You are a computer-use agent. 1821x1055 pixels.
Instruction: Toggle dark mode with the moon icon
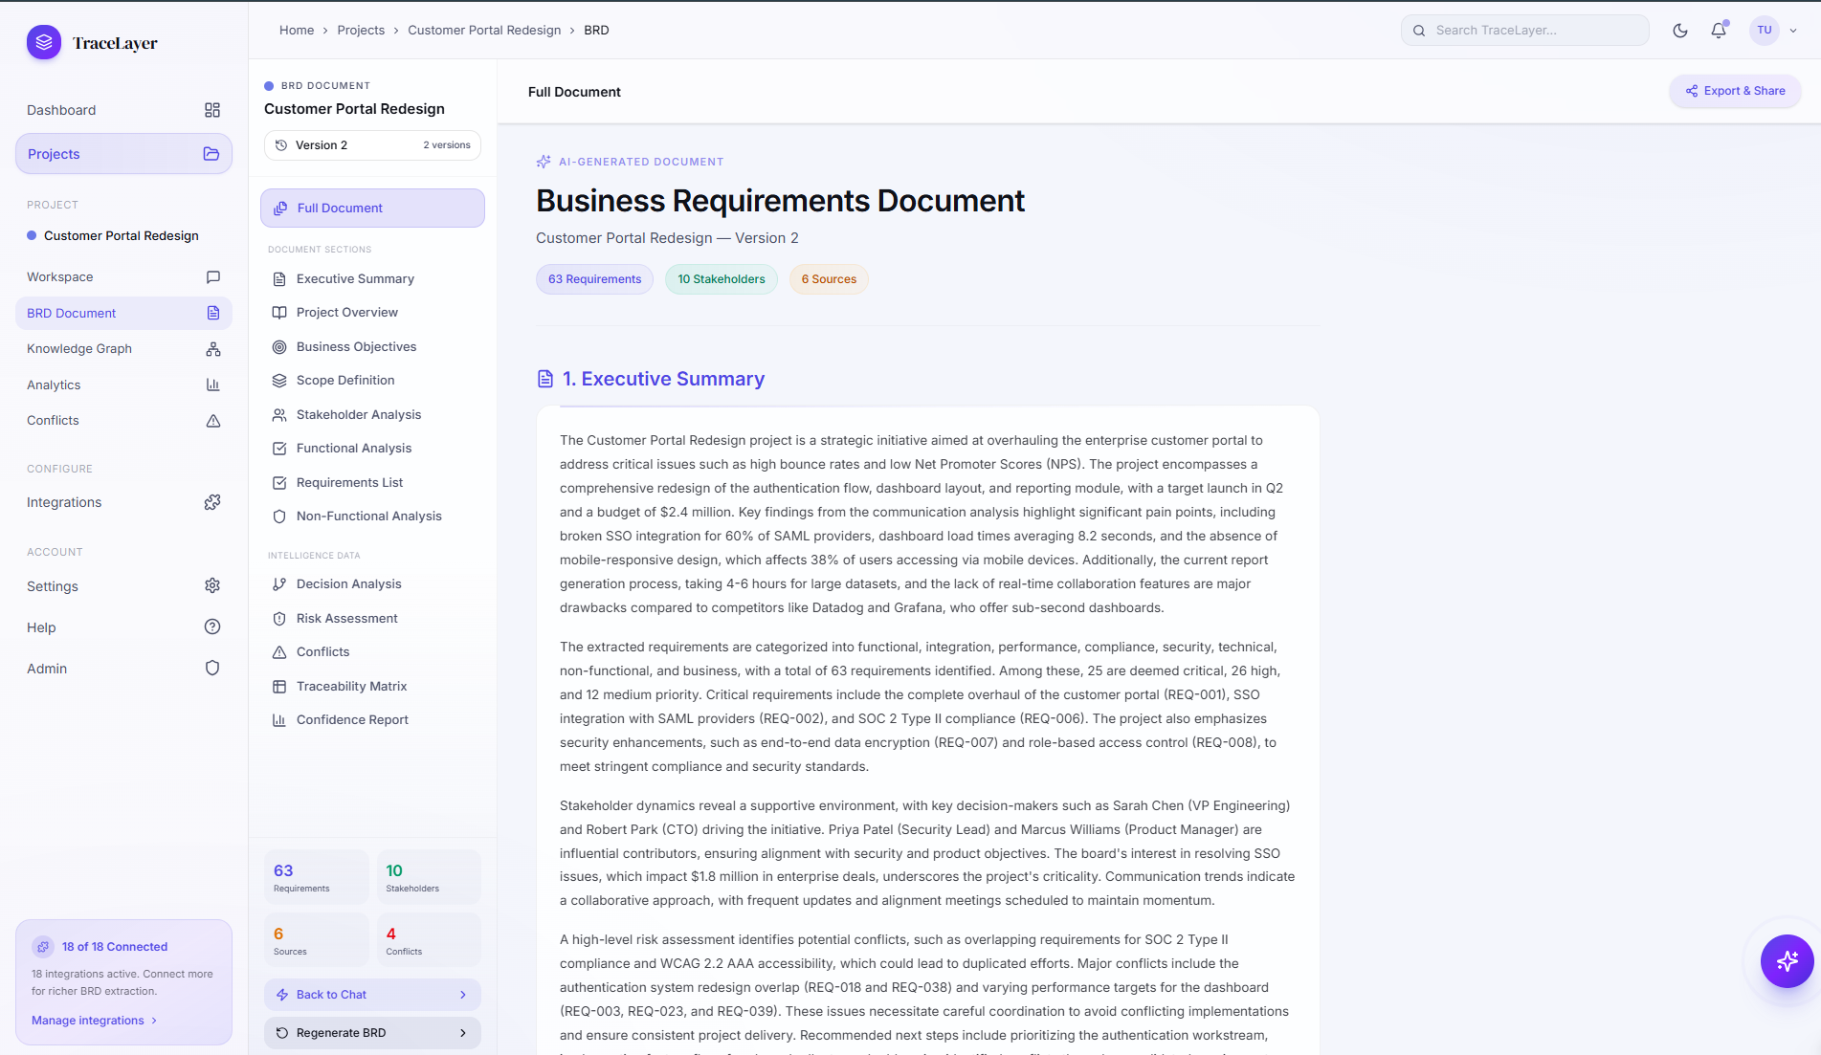[1679, 31]
